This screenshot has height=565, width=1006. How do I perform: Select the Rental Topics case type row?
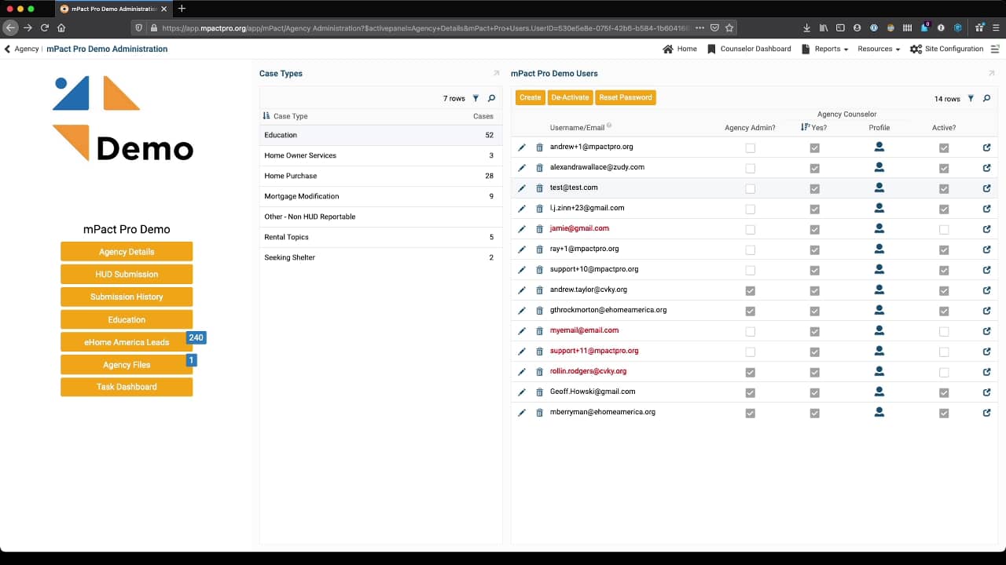point(380,237)
